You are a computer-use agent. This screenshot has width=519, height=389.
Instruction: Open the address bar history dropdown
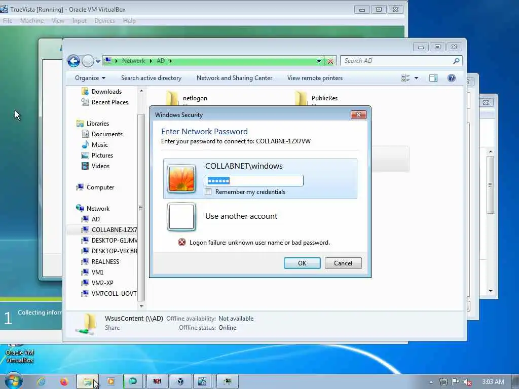pyautogui.click(x=319, y=61)
